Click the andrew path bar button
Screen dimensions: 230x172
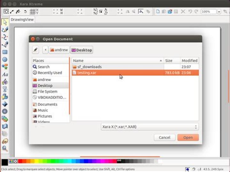[x=59, y=50]
